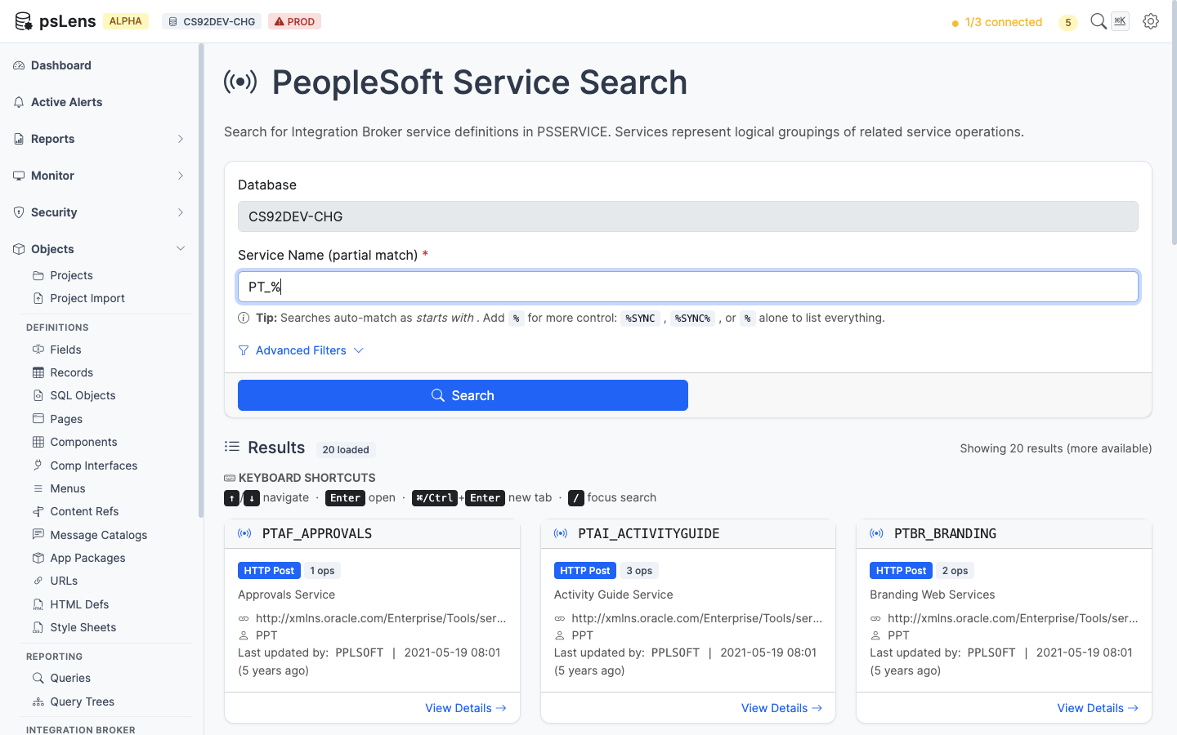Click the URLs link icon
Screen dimensions: 1177x735
pos(38,581)
